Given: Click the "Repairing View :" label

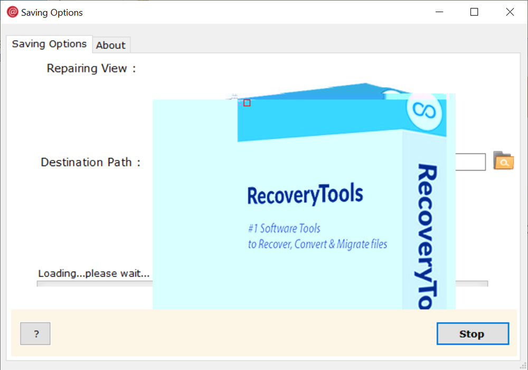Looking at the screenshot, I should pyautogui.click(x=91, y=68).
